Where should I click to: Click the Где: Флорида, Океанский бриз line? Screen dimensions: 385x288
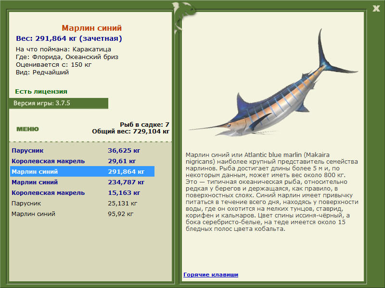click(x=67, y=57)
